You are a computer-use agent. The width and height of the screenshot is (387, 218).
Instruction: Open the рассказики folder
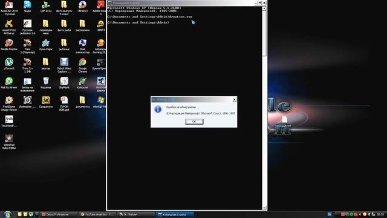pos(82,25)
